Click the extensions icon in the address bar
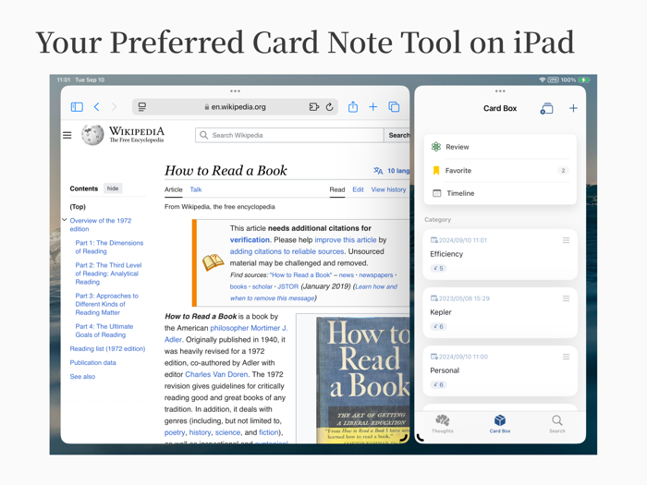Image resolution: width=647 pixels, height=485 pixels. [x=314, y=107]
